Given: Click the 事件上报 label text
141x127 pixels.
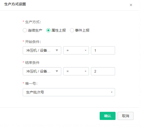Looking at the screenshot, I should 82,30.
